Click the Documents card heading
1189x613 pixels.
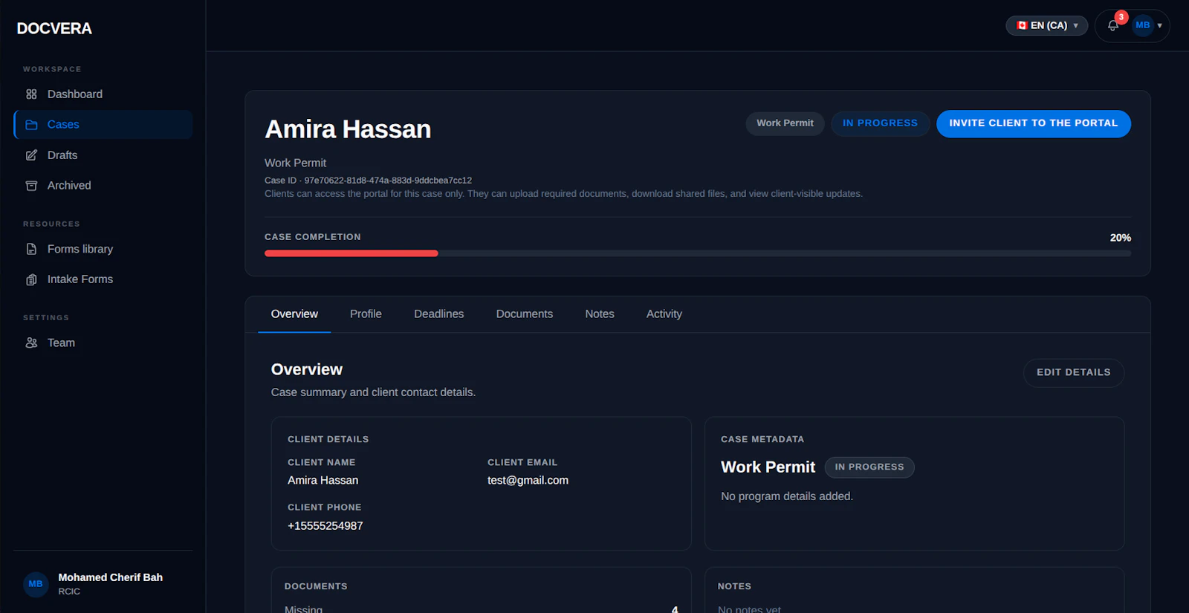click(316, 586)
